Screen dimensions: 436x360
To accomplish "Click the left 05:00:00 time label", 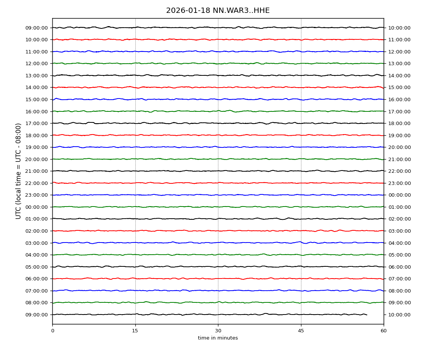I will pos(37,267).
